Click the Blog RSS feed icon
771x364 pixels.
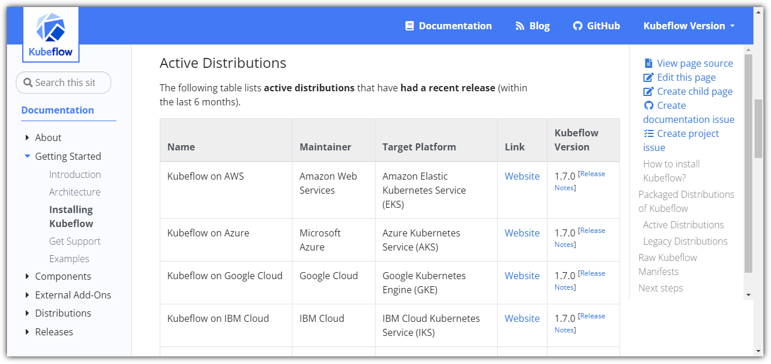(x=519, y=26)
